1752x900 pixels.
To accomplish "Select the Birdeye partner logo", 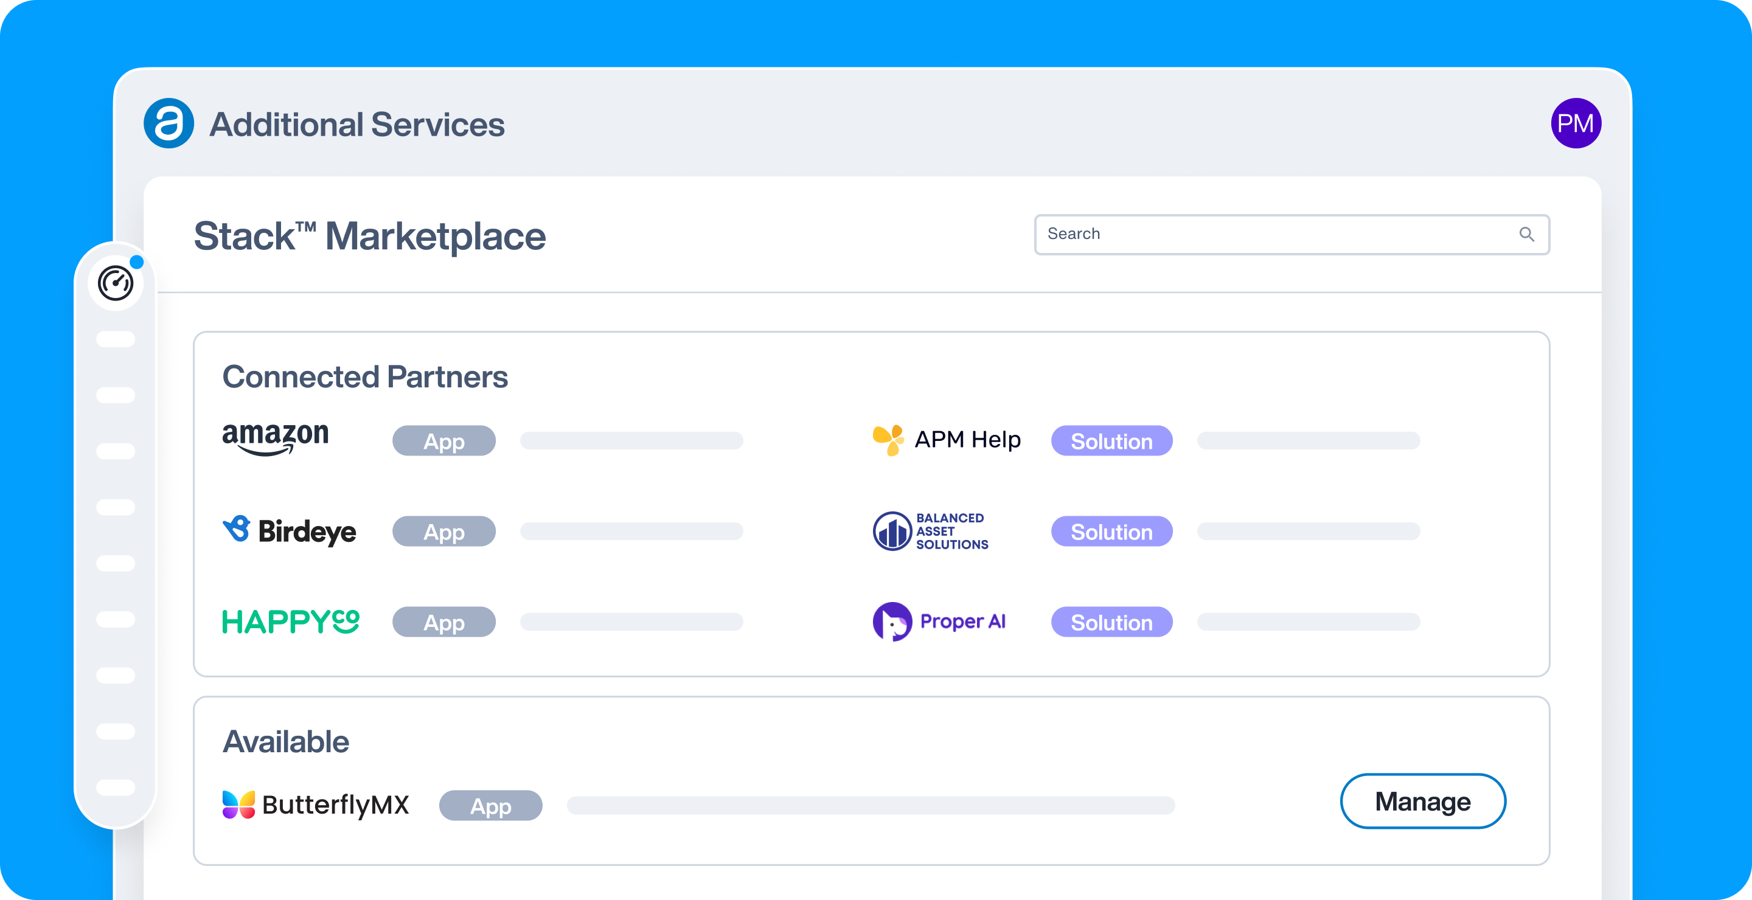I will point(288,531).
